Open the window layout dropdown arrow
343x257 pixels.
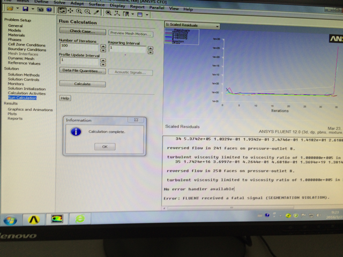click(132, 14)
